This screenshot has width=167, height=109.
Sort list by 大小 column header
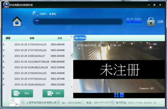(x=60, y=38)
